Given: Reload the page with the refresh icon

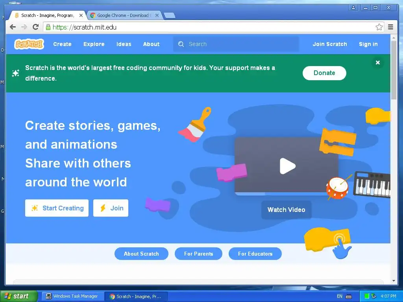Looking at the screenshot, I should pos(36,27).
